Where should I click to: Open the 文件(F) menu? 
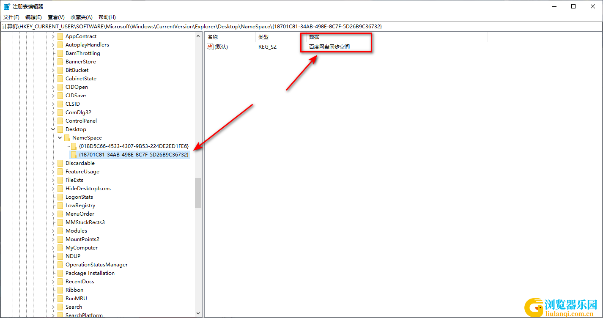(x=11, y=17)
